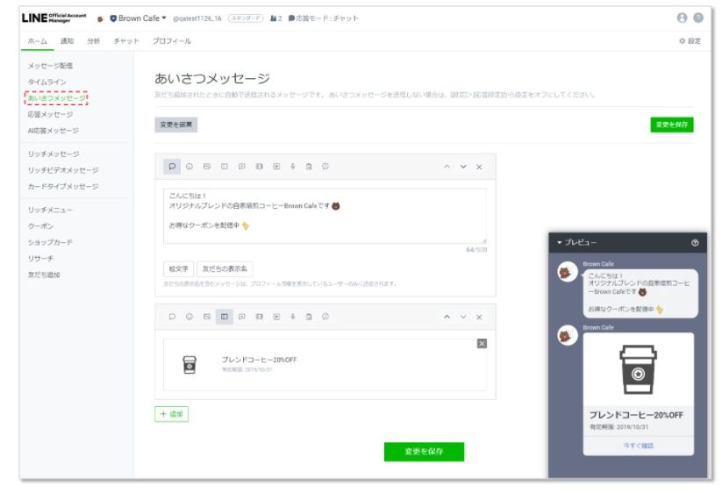
Task: Move the coupon block down with the chevron
Action: (x=463, y=317)
